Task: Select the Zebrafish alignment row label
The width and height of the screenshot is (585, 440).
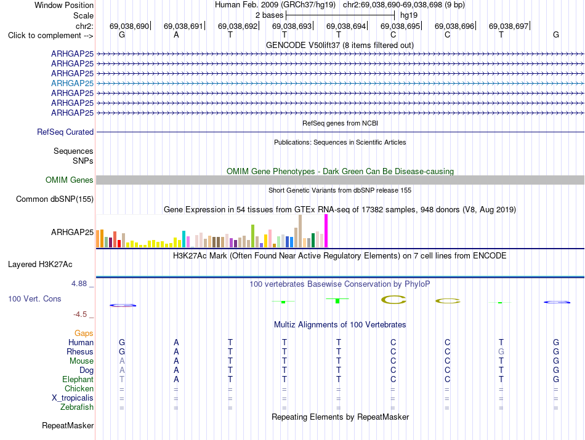Action: click(76, 407)
